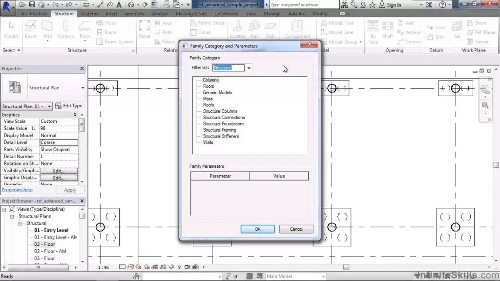Open the Filter list dropdown

coord(249,68)
